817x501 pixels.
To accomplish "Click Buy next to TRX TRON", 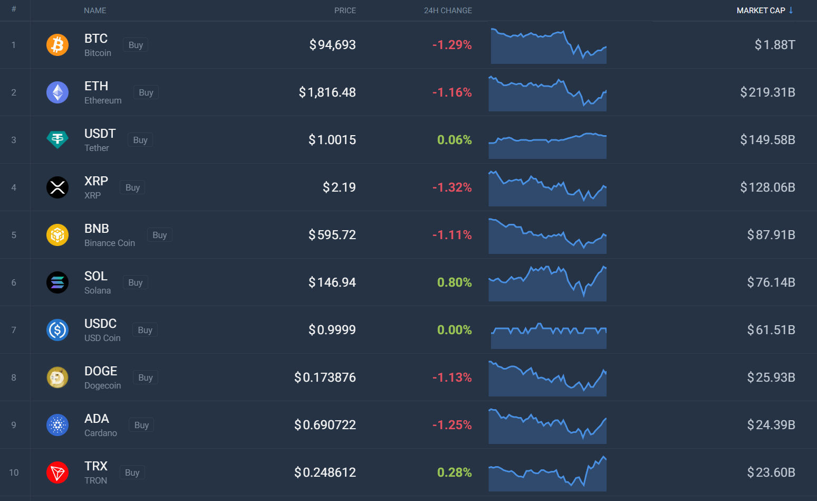I will click(132, 472).
